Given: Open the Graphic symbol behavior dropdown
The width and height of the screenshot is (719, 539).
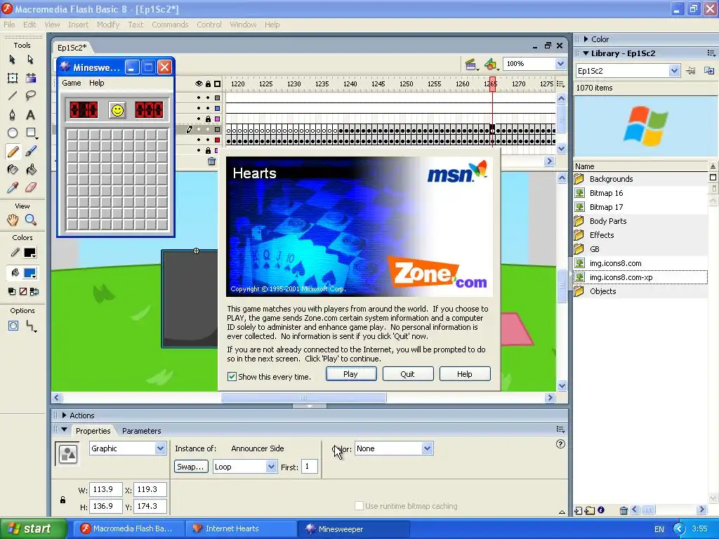Looking at the screenshot, I should (160, 448).
